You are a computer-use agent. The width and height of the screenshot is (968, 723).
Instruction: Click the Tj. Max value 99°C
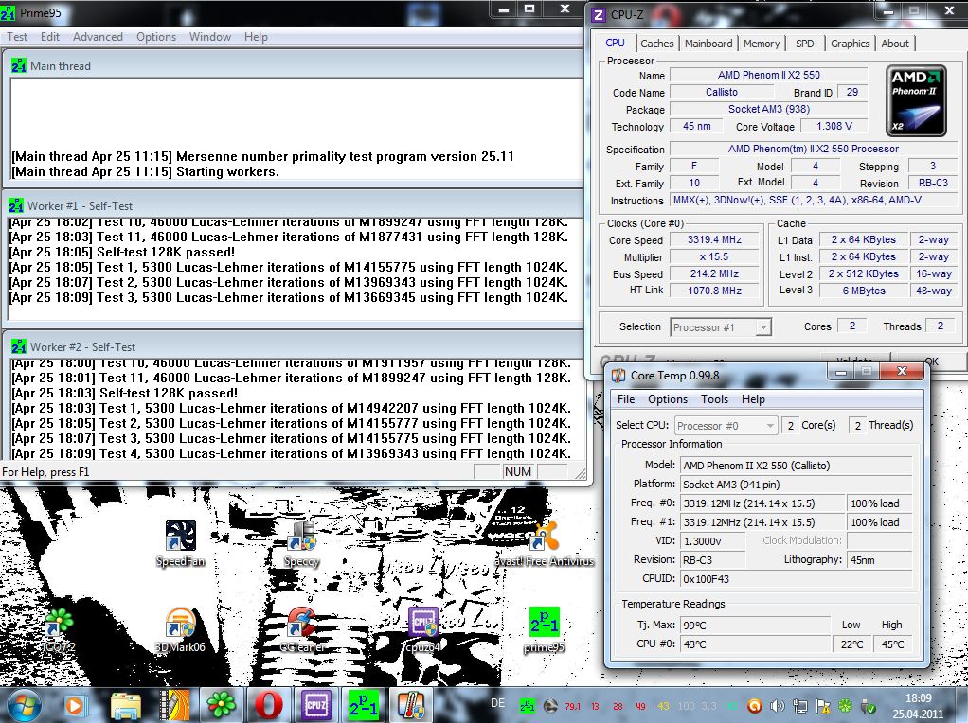755,625
